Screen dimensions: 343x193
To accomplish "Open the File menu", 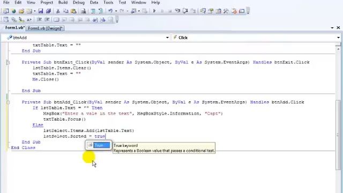I will coord(6,2).
